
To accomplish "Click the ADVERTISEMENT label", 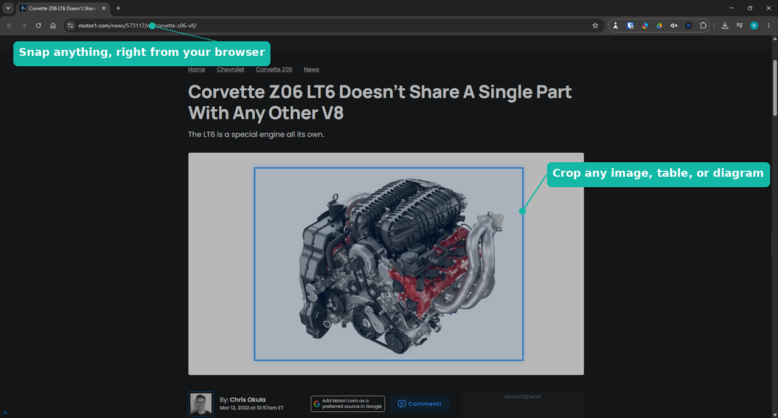I will coord(523,397).
